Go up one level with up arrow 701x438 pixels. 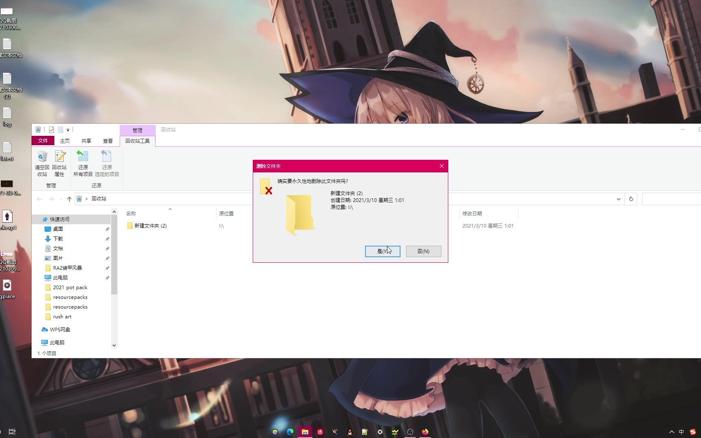[69, 199]
